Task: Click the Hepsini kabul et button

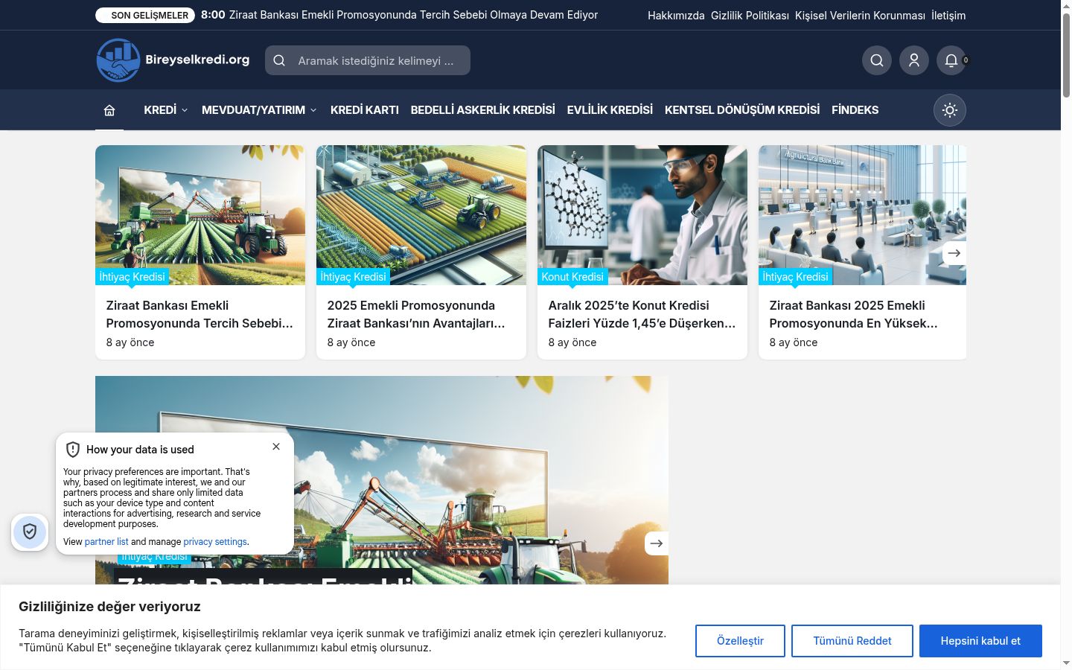Action: click(x=980, y=641)
